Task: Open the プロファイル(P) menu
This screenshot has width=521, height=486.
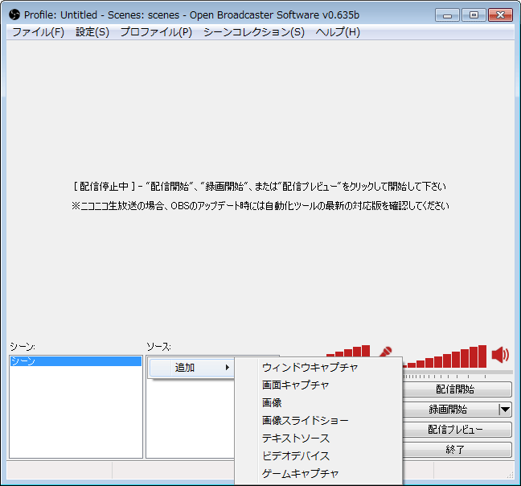Action: pyautogui.click(x=156, y=32)
